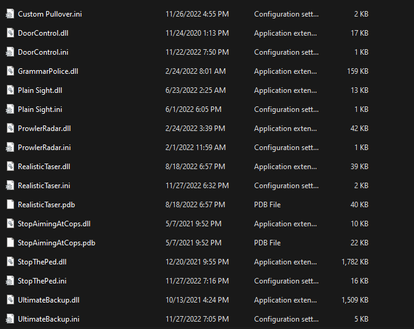The width and height of the screenshot is (414, 329).
Task: Select the UltimateBackup.dll file name
Action: coord(49,300)
